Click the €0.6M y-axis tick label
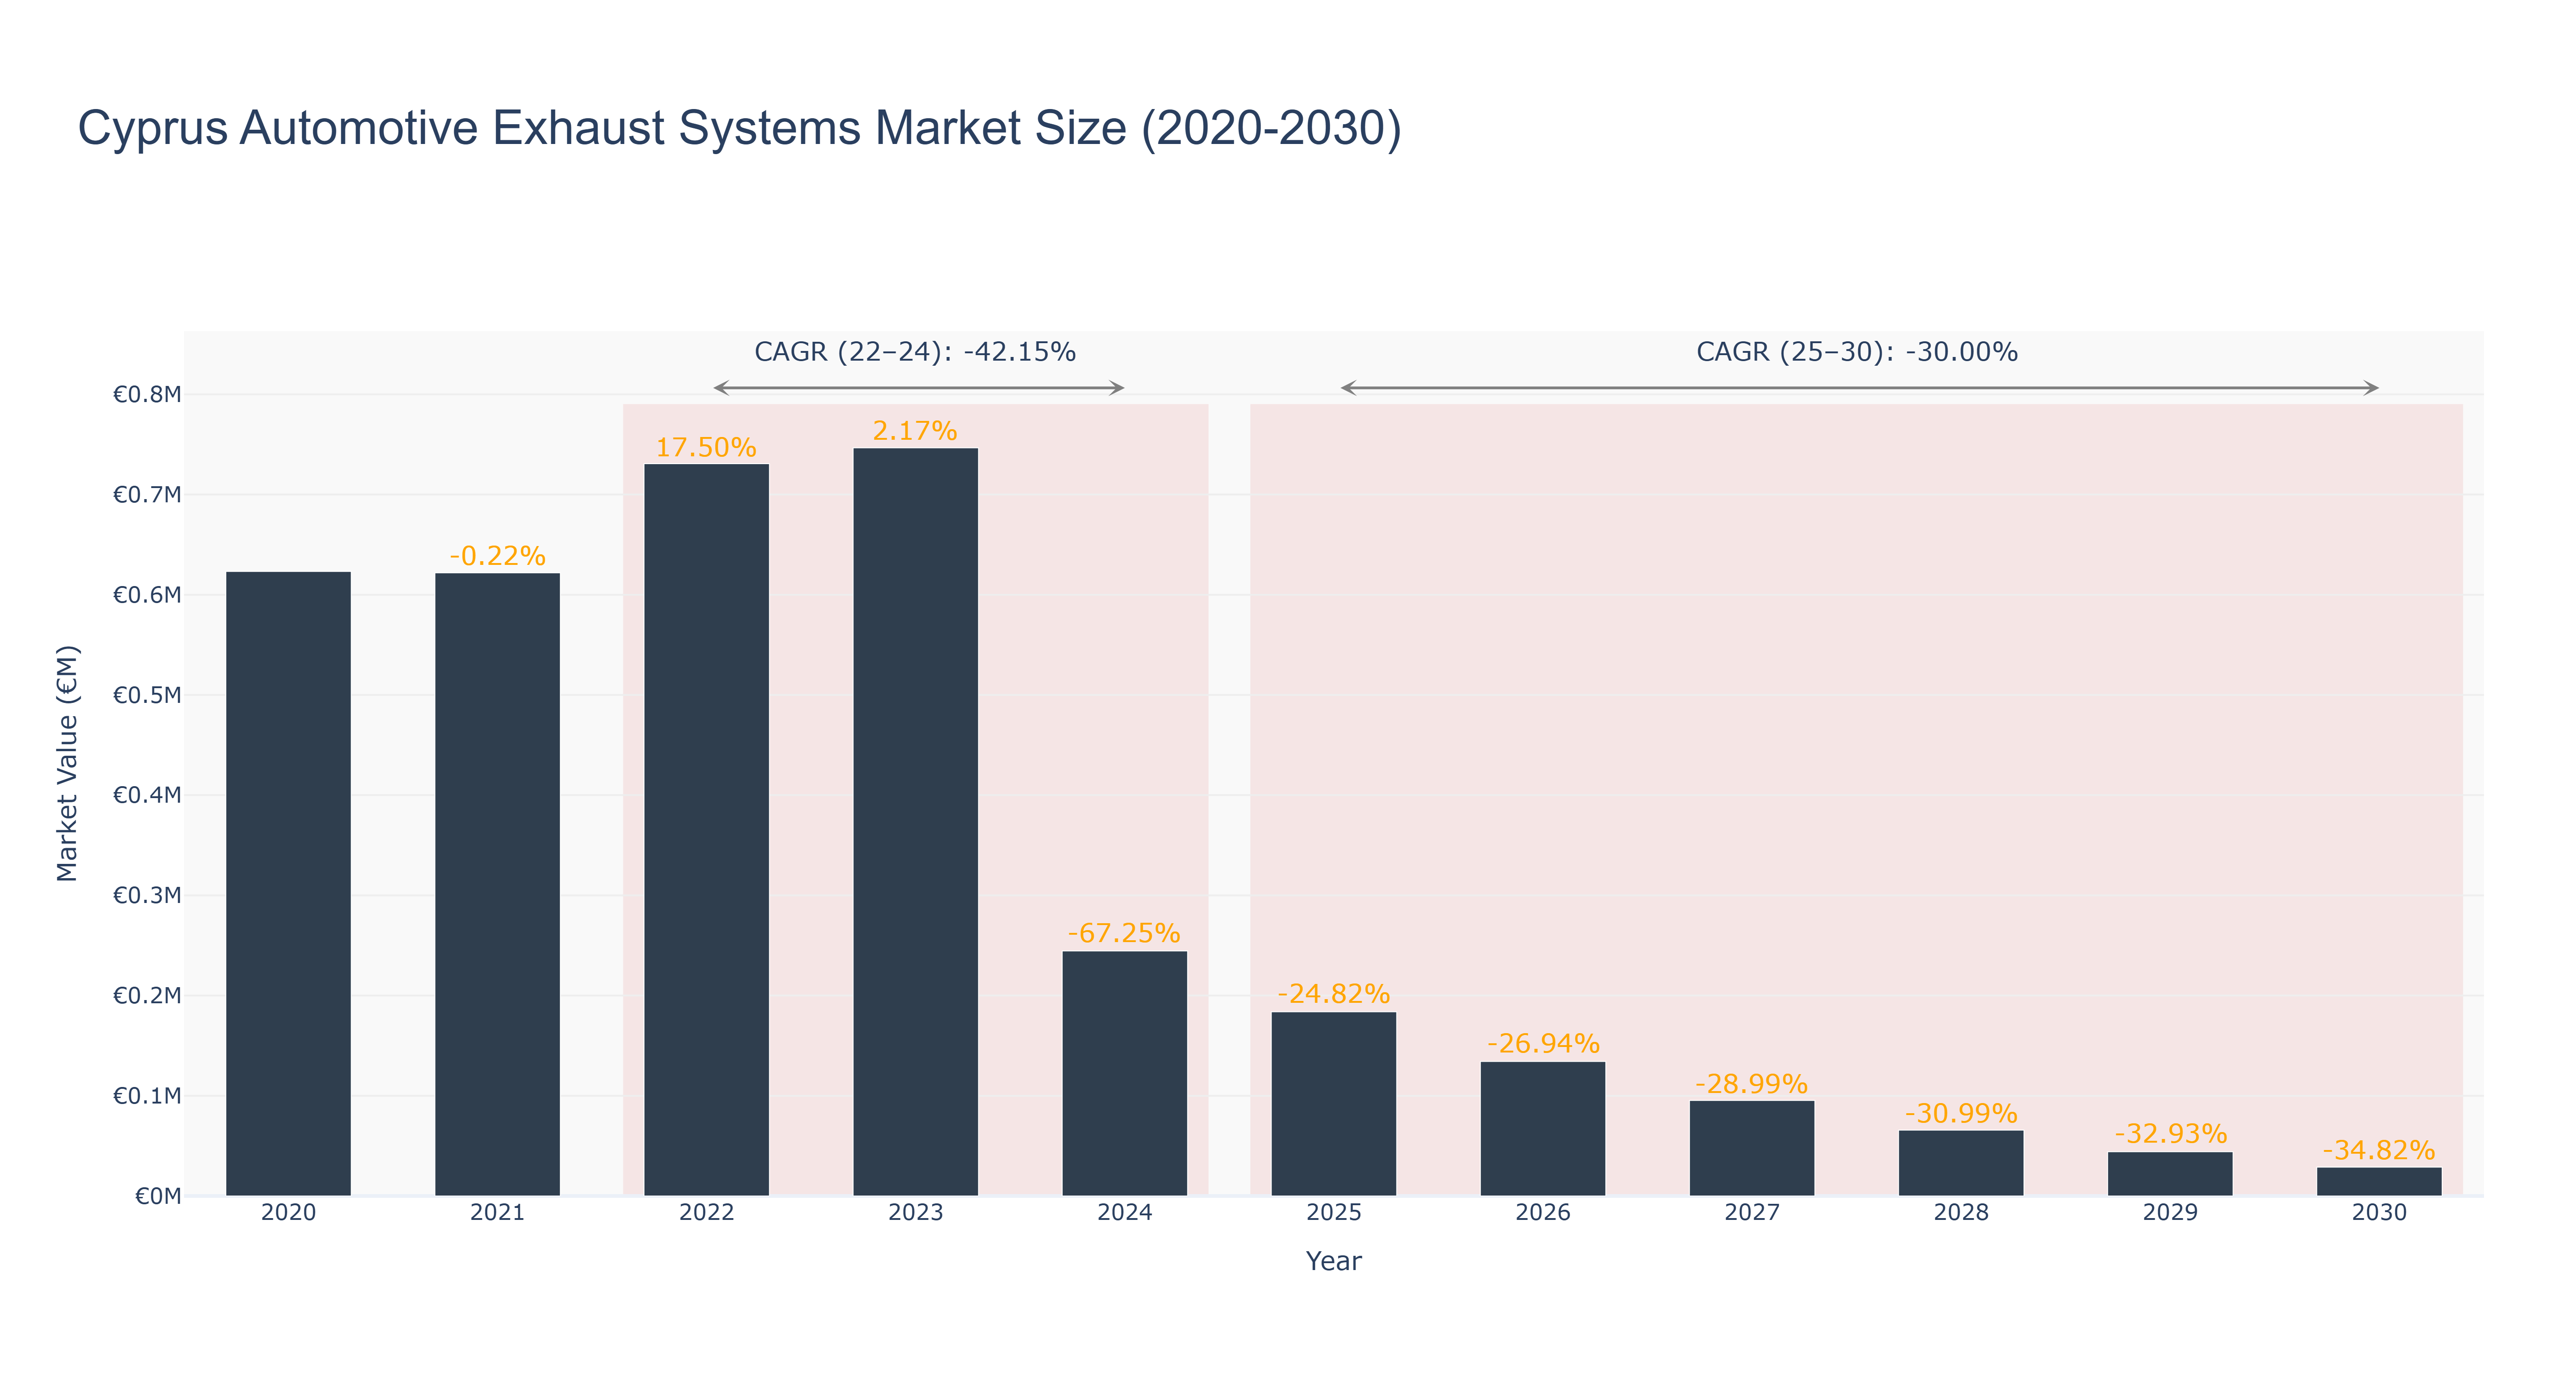This screenshot has width=2576, height=1380. click(147, 595)
